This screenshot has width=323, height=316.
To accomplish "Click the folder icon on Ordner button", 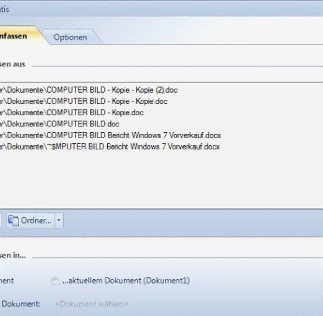I will [x=14, y=221].
